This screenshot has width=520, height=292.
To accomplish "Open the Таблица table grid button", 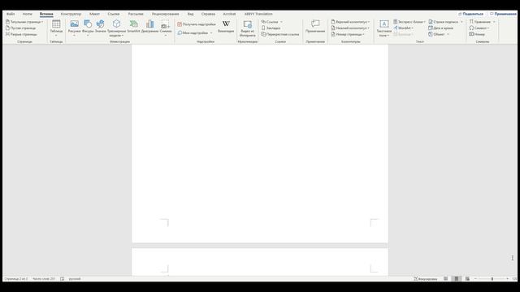I will 56,28.
